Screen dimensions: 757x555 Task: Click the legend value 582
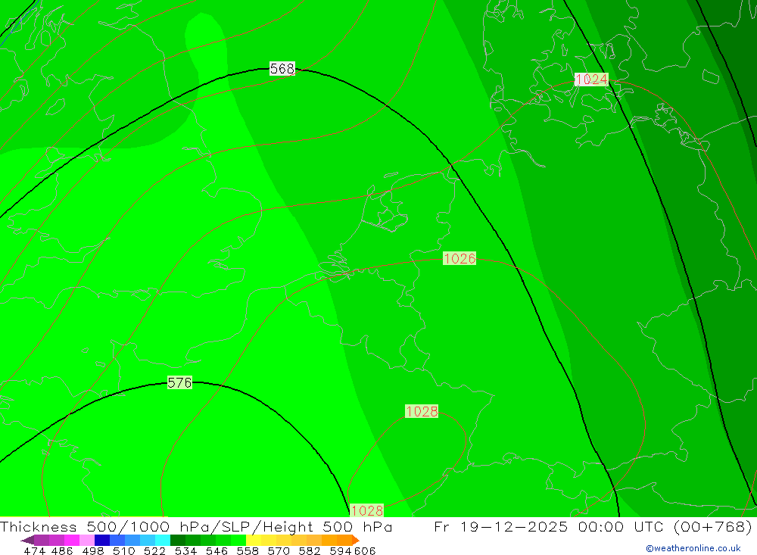(x=309, y=550)
